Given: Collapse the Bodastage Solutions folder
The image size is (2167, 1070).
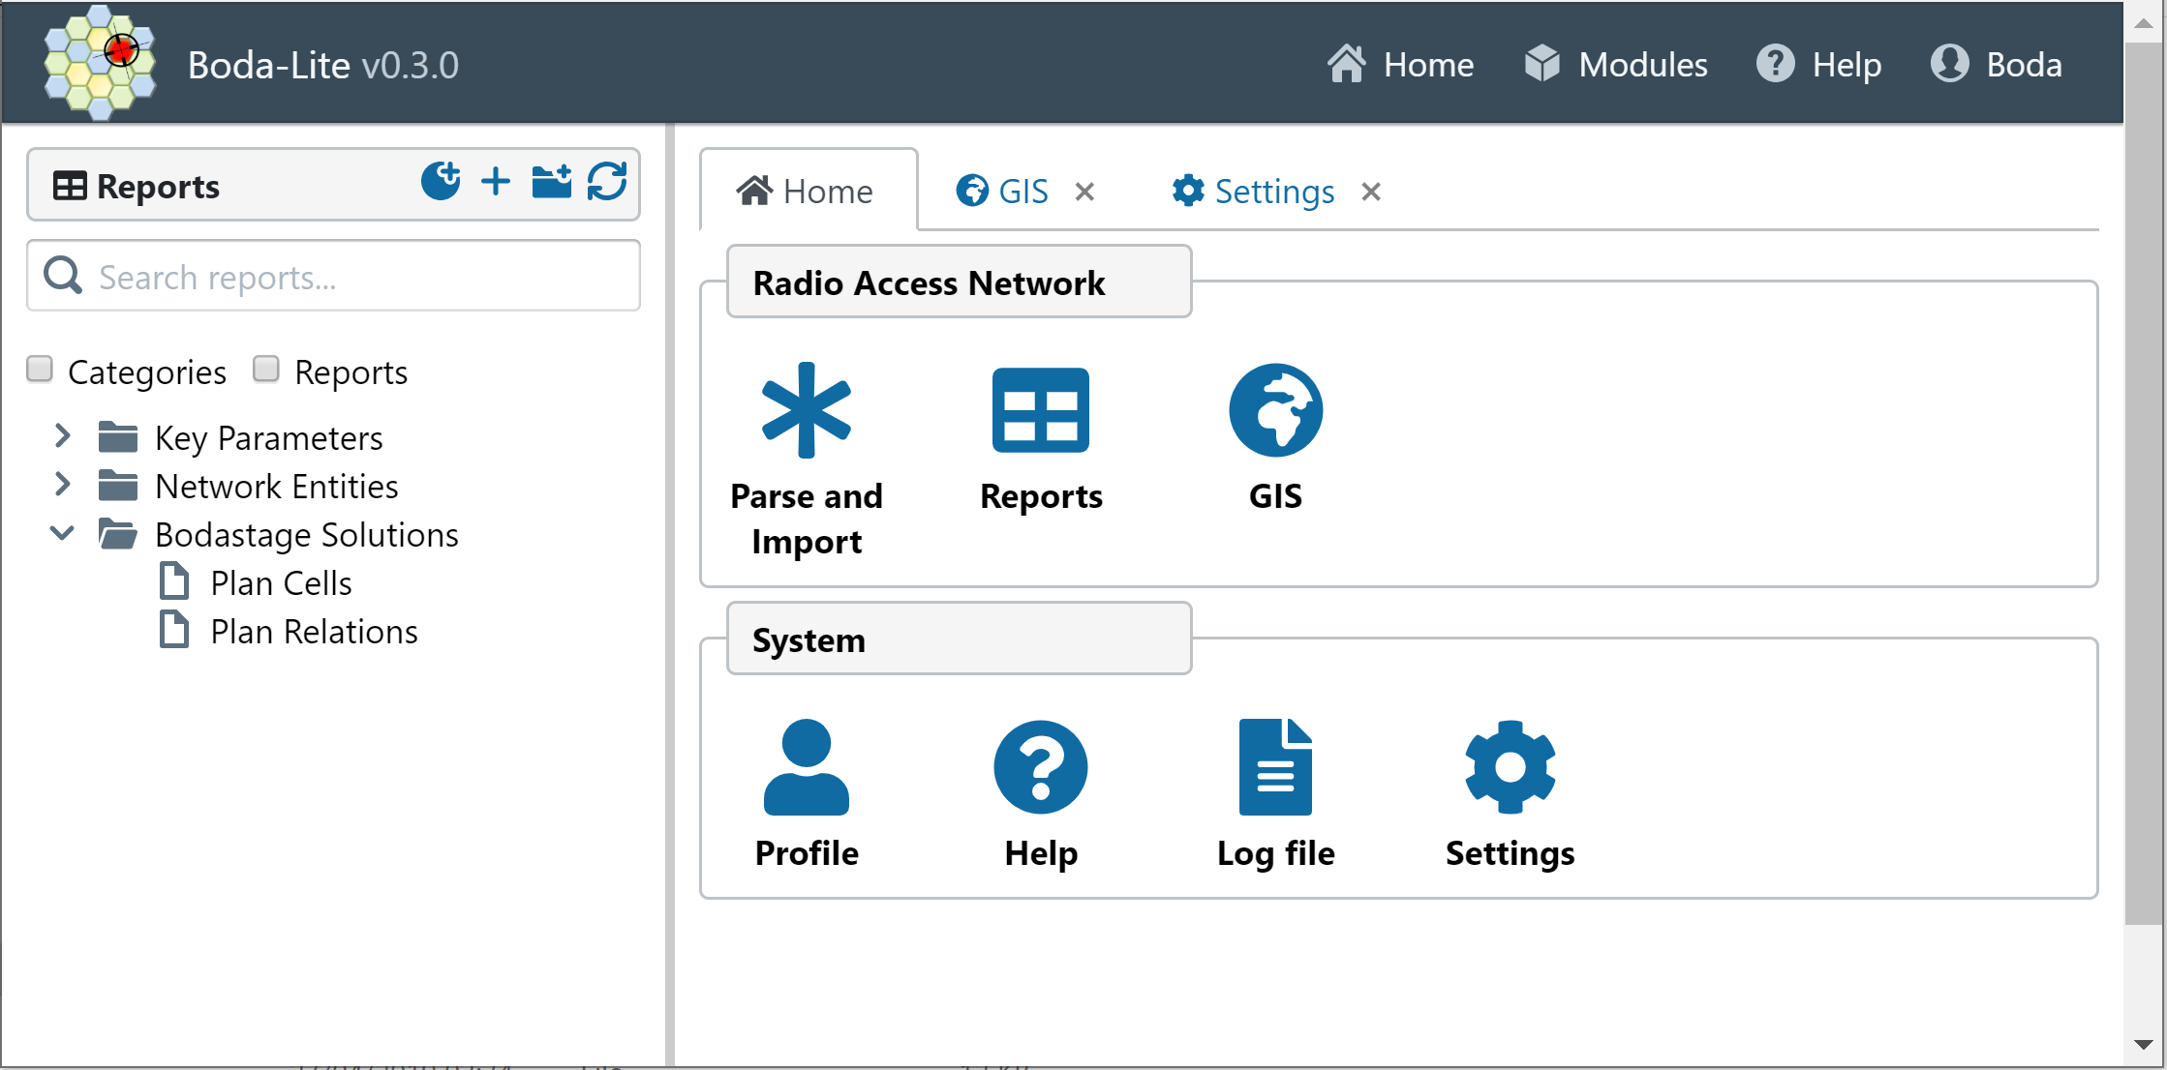Looking at the screenshot, I should [x=62, y=533].
